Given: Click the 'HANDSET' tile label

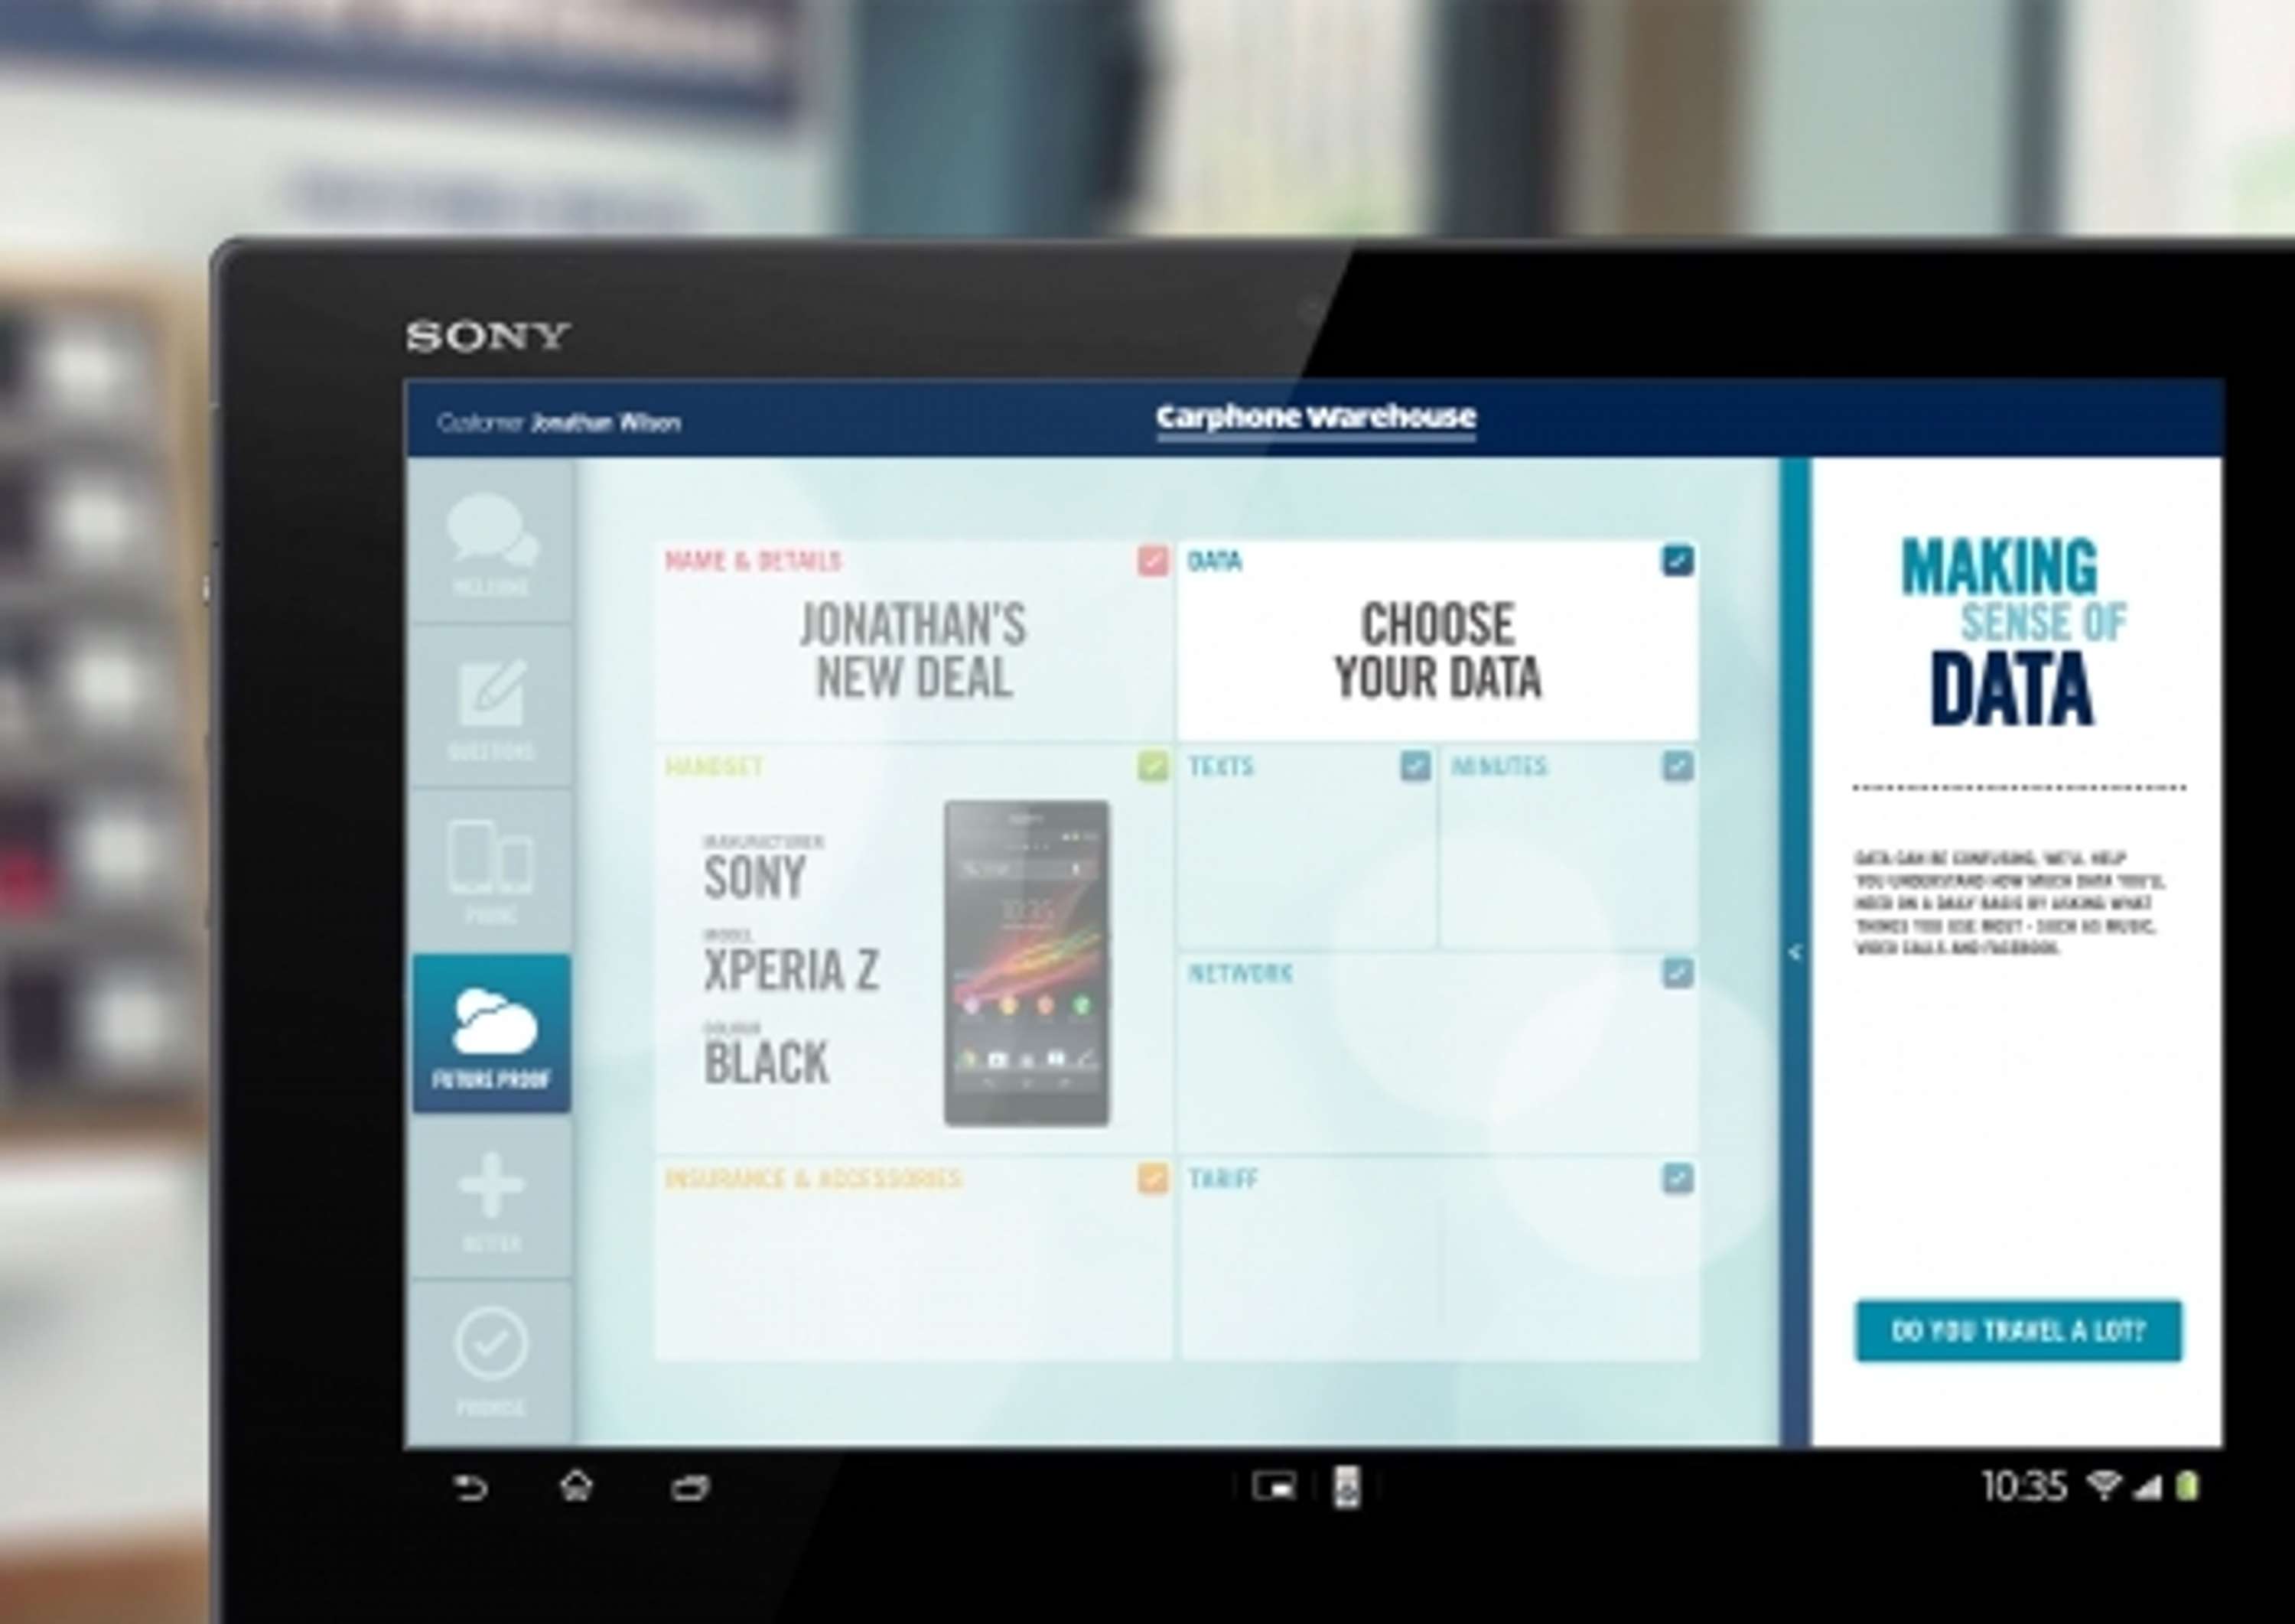Looking at the screenshot, I should (714, 767).
